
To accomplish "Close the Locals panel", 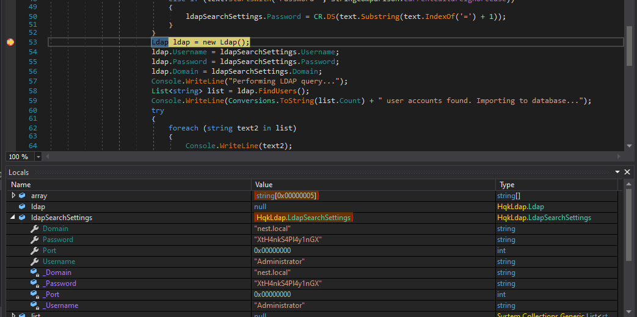I will click(x=627, y=173).
